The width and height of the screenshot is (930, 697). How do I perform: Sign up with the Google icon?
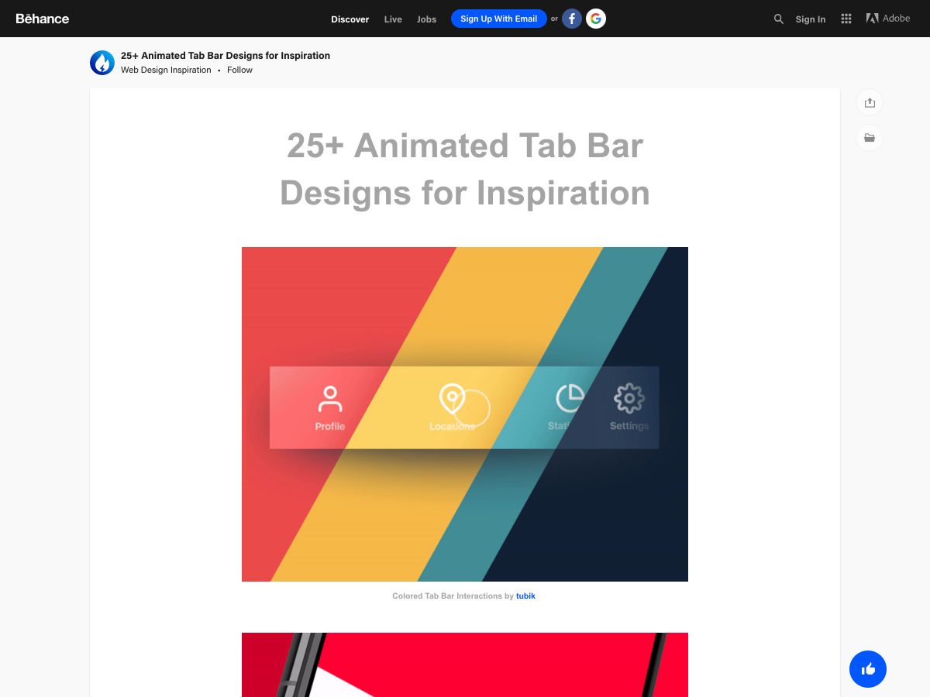coord(596,19)
